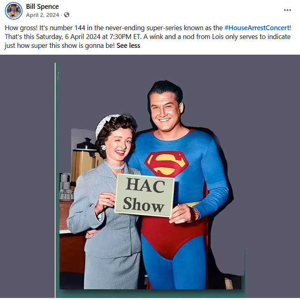
Task: Click the HAC Show sign in the photo
Action: coord(145,195)
